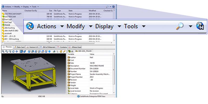Click the MACHINE FRAME description value
The image size is (208, 104).
click(x=97, y=66)
